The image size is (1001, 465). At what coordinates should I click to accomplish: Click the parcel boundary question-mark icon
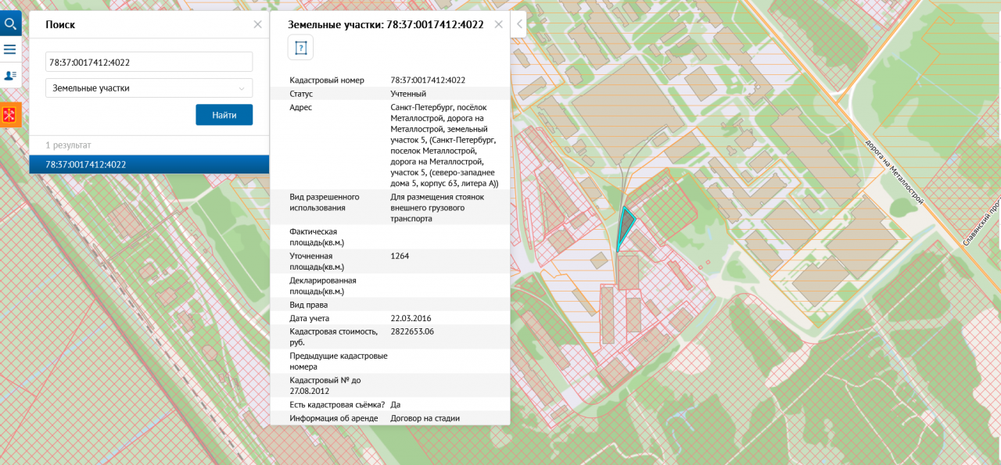300,48
